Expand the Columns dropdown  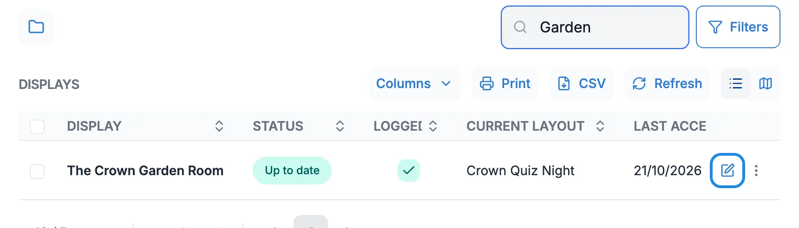414,83
